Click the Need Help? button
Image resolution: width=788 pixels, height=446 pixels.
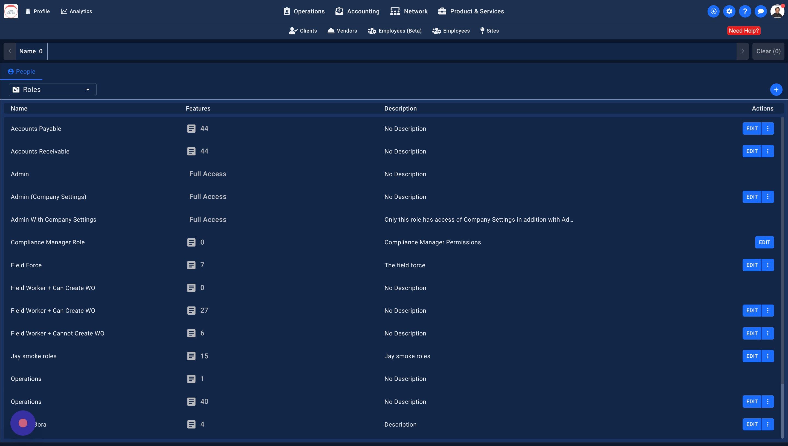(x=743, y=31)
